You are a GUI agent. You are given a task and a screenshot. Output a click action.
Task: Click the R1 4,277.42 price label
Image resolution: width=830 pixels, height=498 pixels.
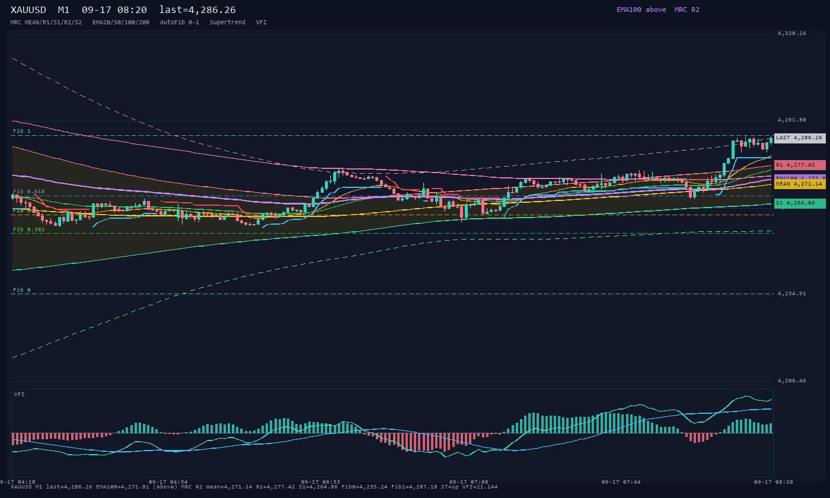[x=800, y=165]
